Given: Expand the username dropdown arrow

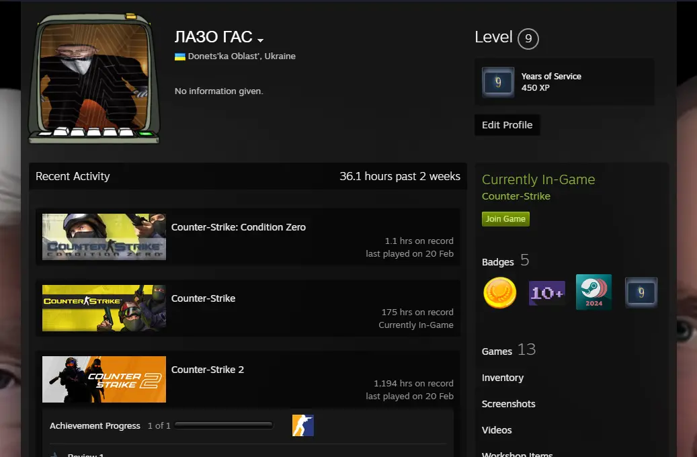Looking at the screenshot, I should (260, 40).
